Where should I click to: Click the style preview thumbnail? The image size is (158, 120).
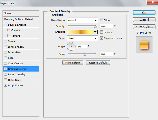tap(144, 45)
